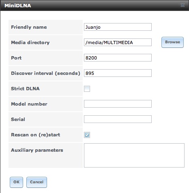Click the Strict DLNA label text
The width and height of the screenshot is (189, 193).
pyautogui.click(x=25, y=89)
